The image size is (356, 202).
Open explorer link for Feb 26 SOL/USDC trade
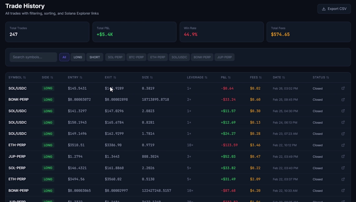(343, 88)
